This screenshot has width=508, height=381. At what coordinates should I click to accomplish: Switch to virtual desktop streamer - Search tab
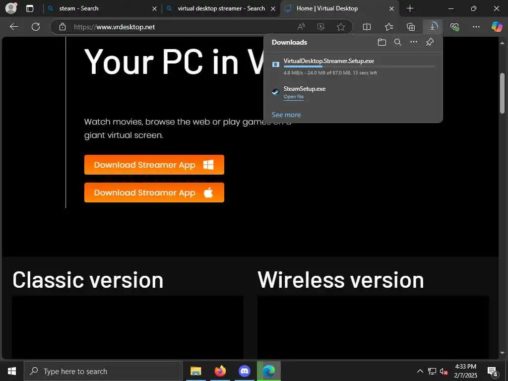pos(221,8)
